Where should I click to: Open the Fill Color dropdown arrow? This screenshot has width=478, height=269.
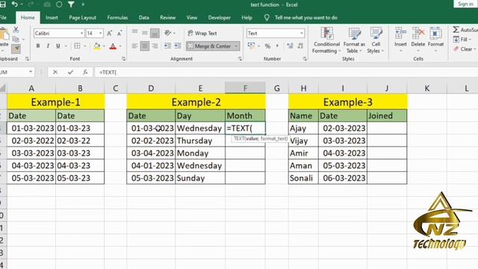[x=104, y=46]
